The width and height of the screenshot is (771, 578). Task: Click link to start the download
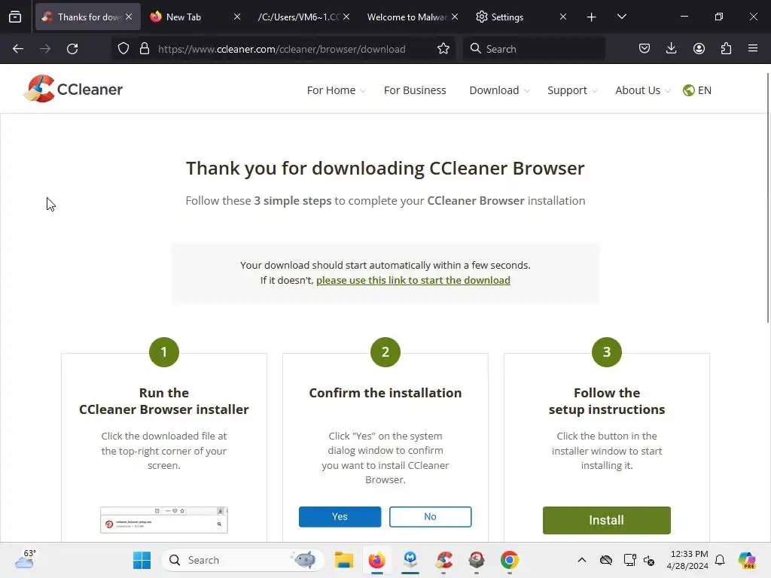point(413,280)
